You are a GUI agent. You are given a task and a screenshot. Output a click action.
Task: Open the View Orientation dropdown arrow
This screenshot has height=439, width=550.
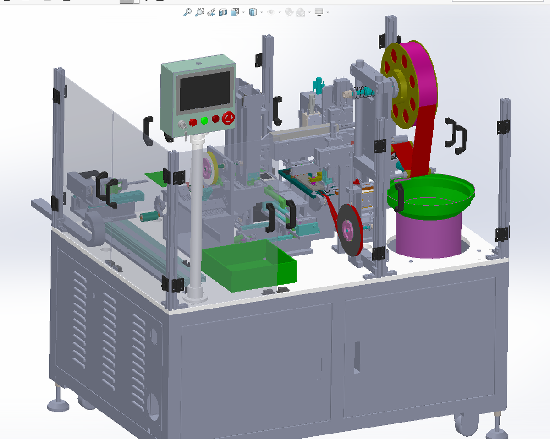pyautogui.click(x=243, y=12)
